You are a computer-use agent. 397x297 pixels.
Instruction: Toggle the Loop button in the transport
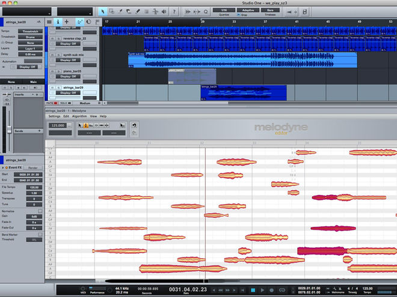pos(282,290)
